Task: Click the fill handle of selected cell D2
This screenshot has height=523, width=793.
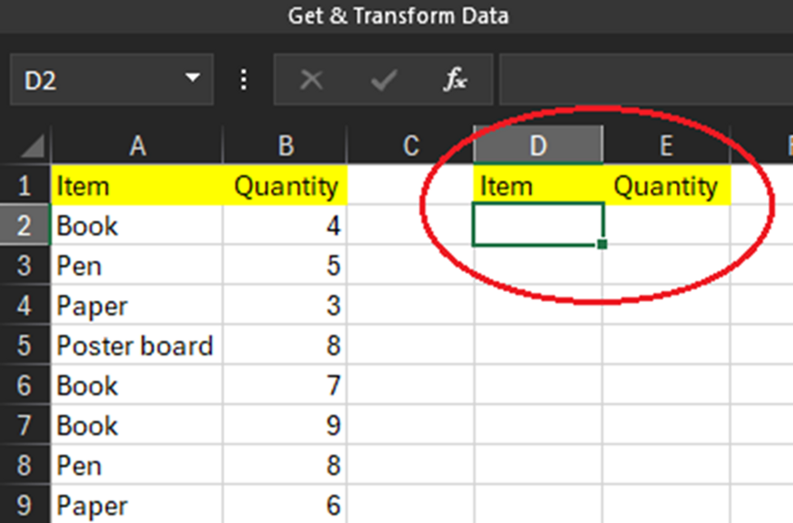Action: [x=602, y=244]
